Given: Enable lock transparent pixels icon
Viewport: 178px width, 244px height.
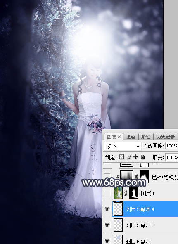Looking at the screenshot, I should 121,157.
